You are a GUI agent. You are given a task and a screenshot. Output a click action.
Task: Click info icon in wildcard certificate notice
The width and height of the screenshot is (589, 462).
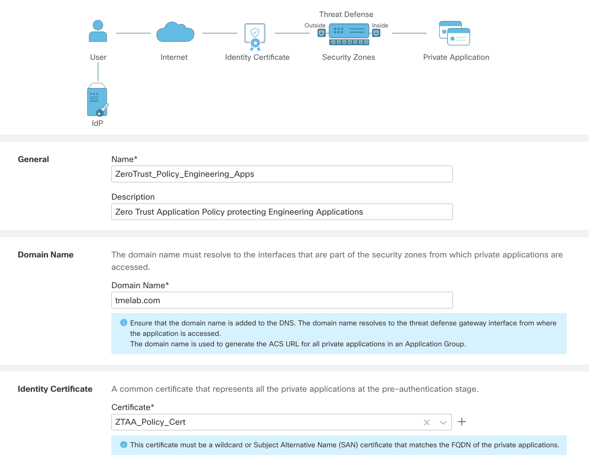124,445
